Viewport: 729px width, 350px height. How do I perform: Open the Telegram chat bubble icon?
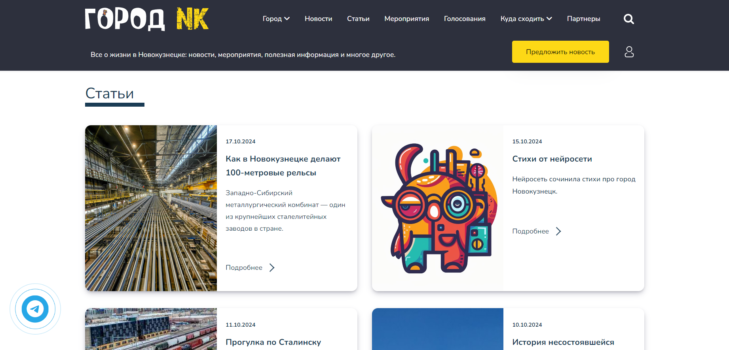click(x=35, y=309)
